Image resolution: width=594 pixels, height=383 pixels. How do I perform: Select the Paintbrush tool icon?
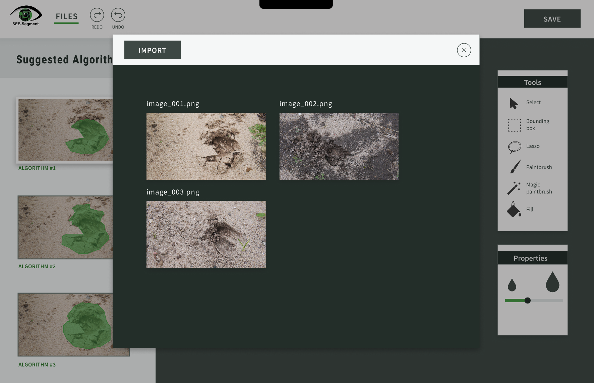click(516, 167)
